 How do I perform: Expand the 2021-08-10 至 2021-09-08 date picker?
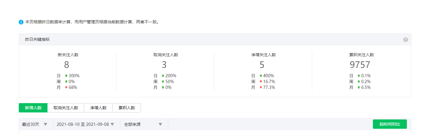pos(85,124)
